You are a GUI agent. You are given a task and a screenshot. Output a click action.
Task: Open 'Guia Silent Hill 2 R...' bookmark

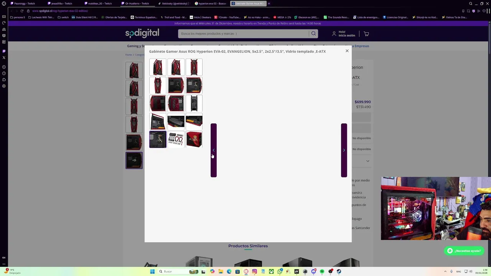84,17
